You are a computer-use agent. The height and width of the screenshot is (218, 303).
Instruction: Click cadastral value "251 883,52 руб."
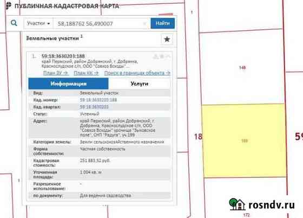pyautogui.click(x=95, y=161)
